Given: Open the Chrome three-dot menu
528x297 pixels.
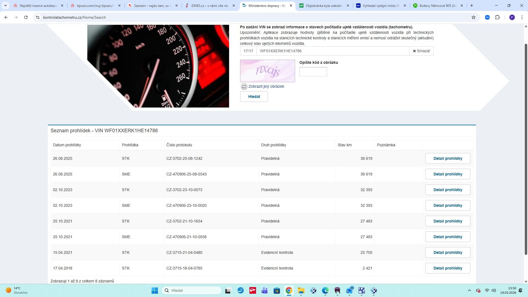Looking at the screenshot, I should point(522,17).
